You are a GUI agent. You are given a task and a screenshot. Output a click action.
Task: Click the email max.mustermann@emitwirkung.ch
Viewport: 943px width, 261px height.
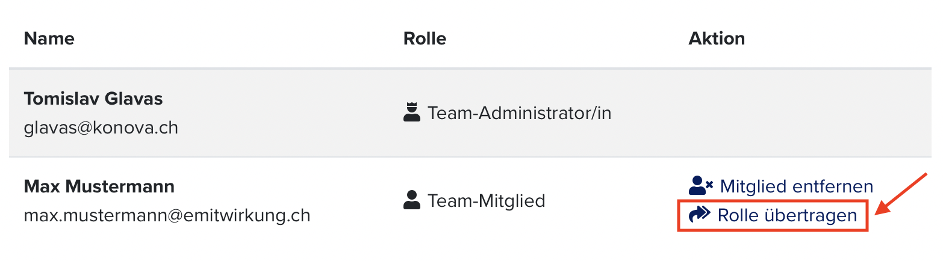pyautogui.click(x=167, y=215)
